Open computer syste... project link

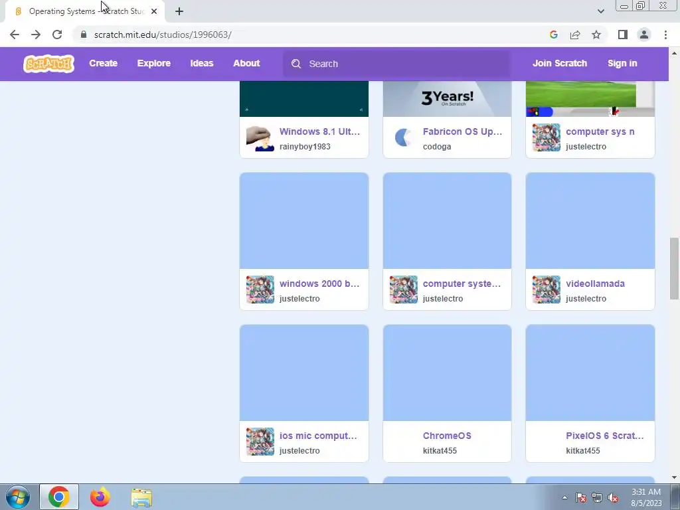(462, 284)
